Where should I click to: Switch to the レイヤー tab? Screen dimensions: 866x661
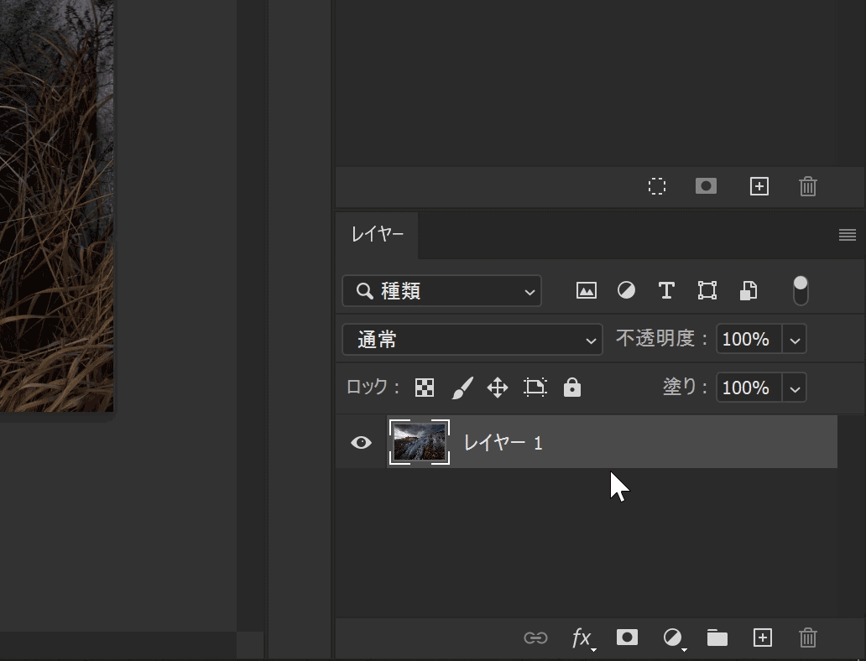click(x=378, y=235)
